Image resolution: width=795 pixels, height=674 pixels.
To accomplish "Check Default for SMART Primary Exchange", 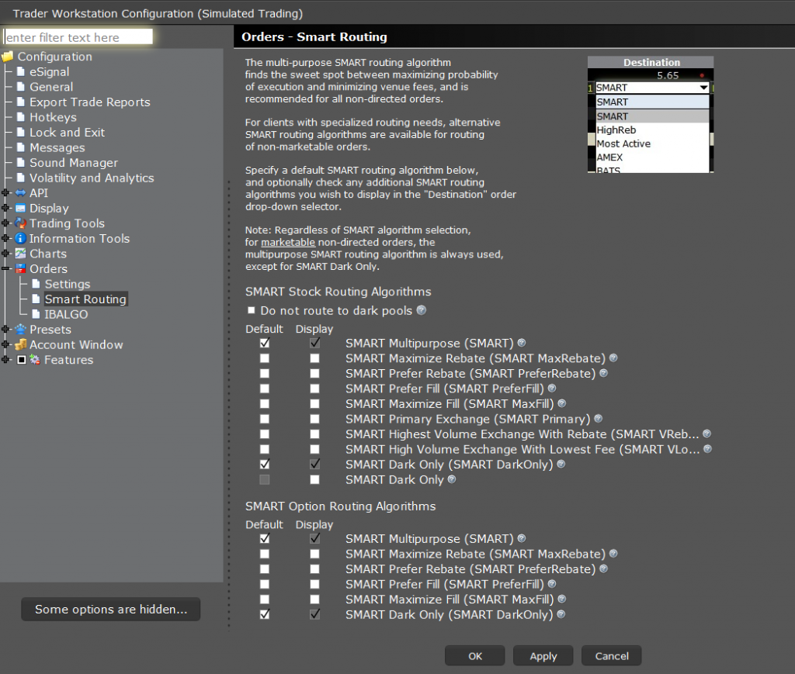I will [265, 419].
